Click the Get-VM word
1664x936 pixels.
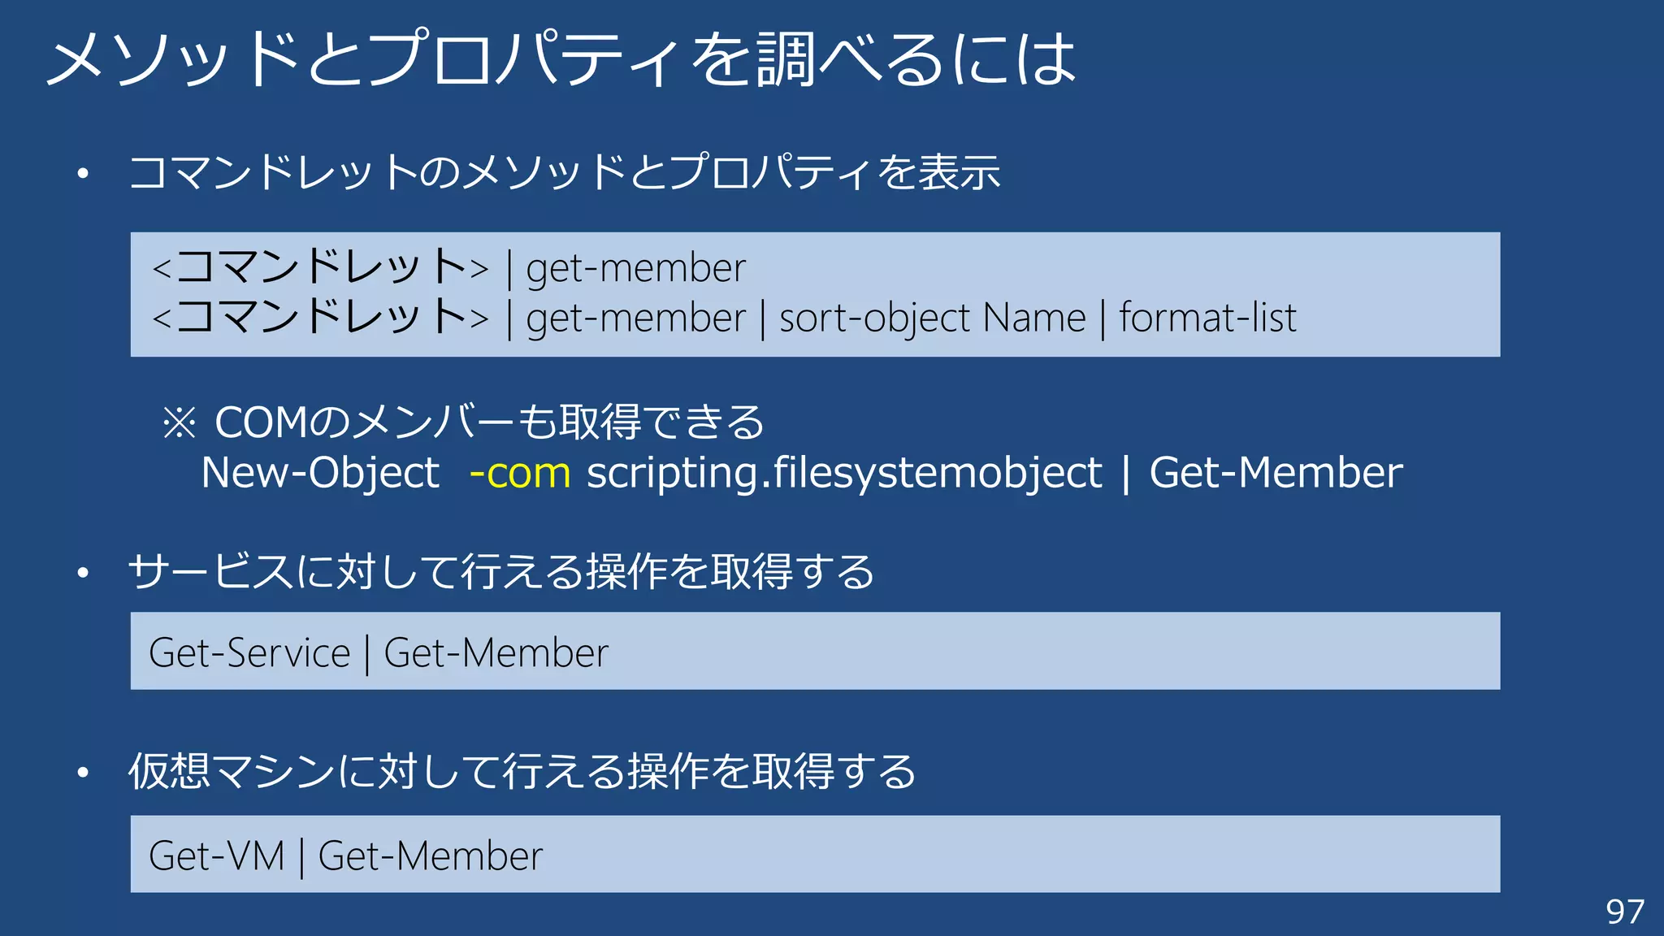click(x=217, y=856)
